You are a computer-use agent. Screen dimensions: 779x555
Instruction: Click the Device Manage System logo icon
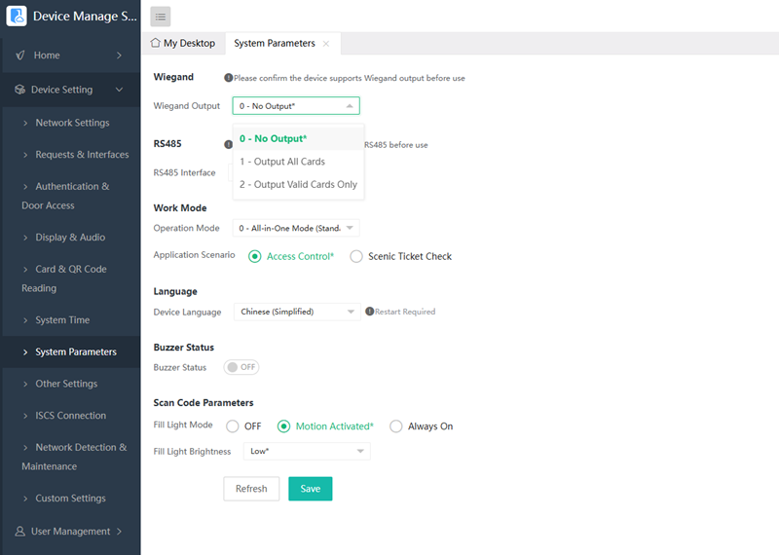17,16
